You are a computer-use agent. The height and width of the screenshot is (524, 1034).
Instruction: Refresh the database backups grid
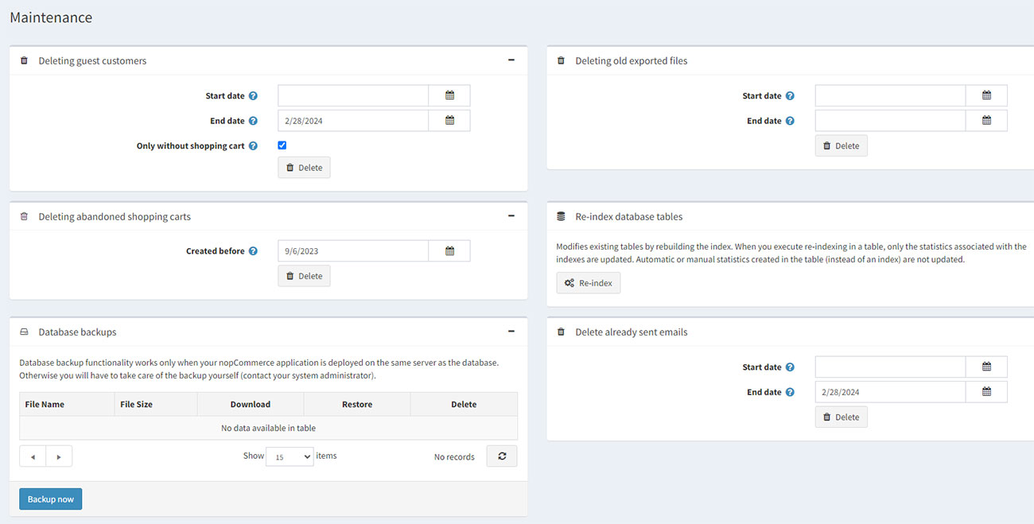pos(501,456)
